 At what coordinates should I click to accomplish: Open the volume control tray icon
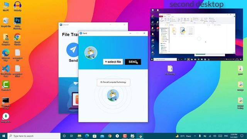click(x=215, y=136)
